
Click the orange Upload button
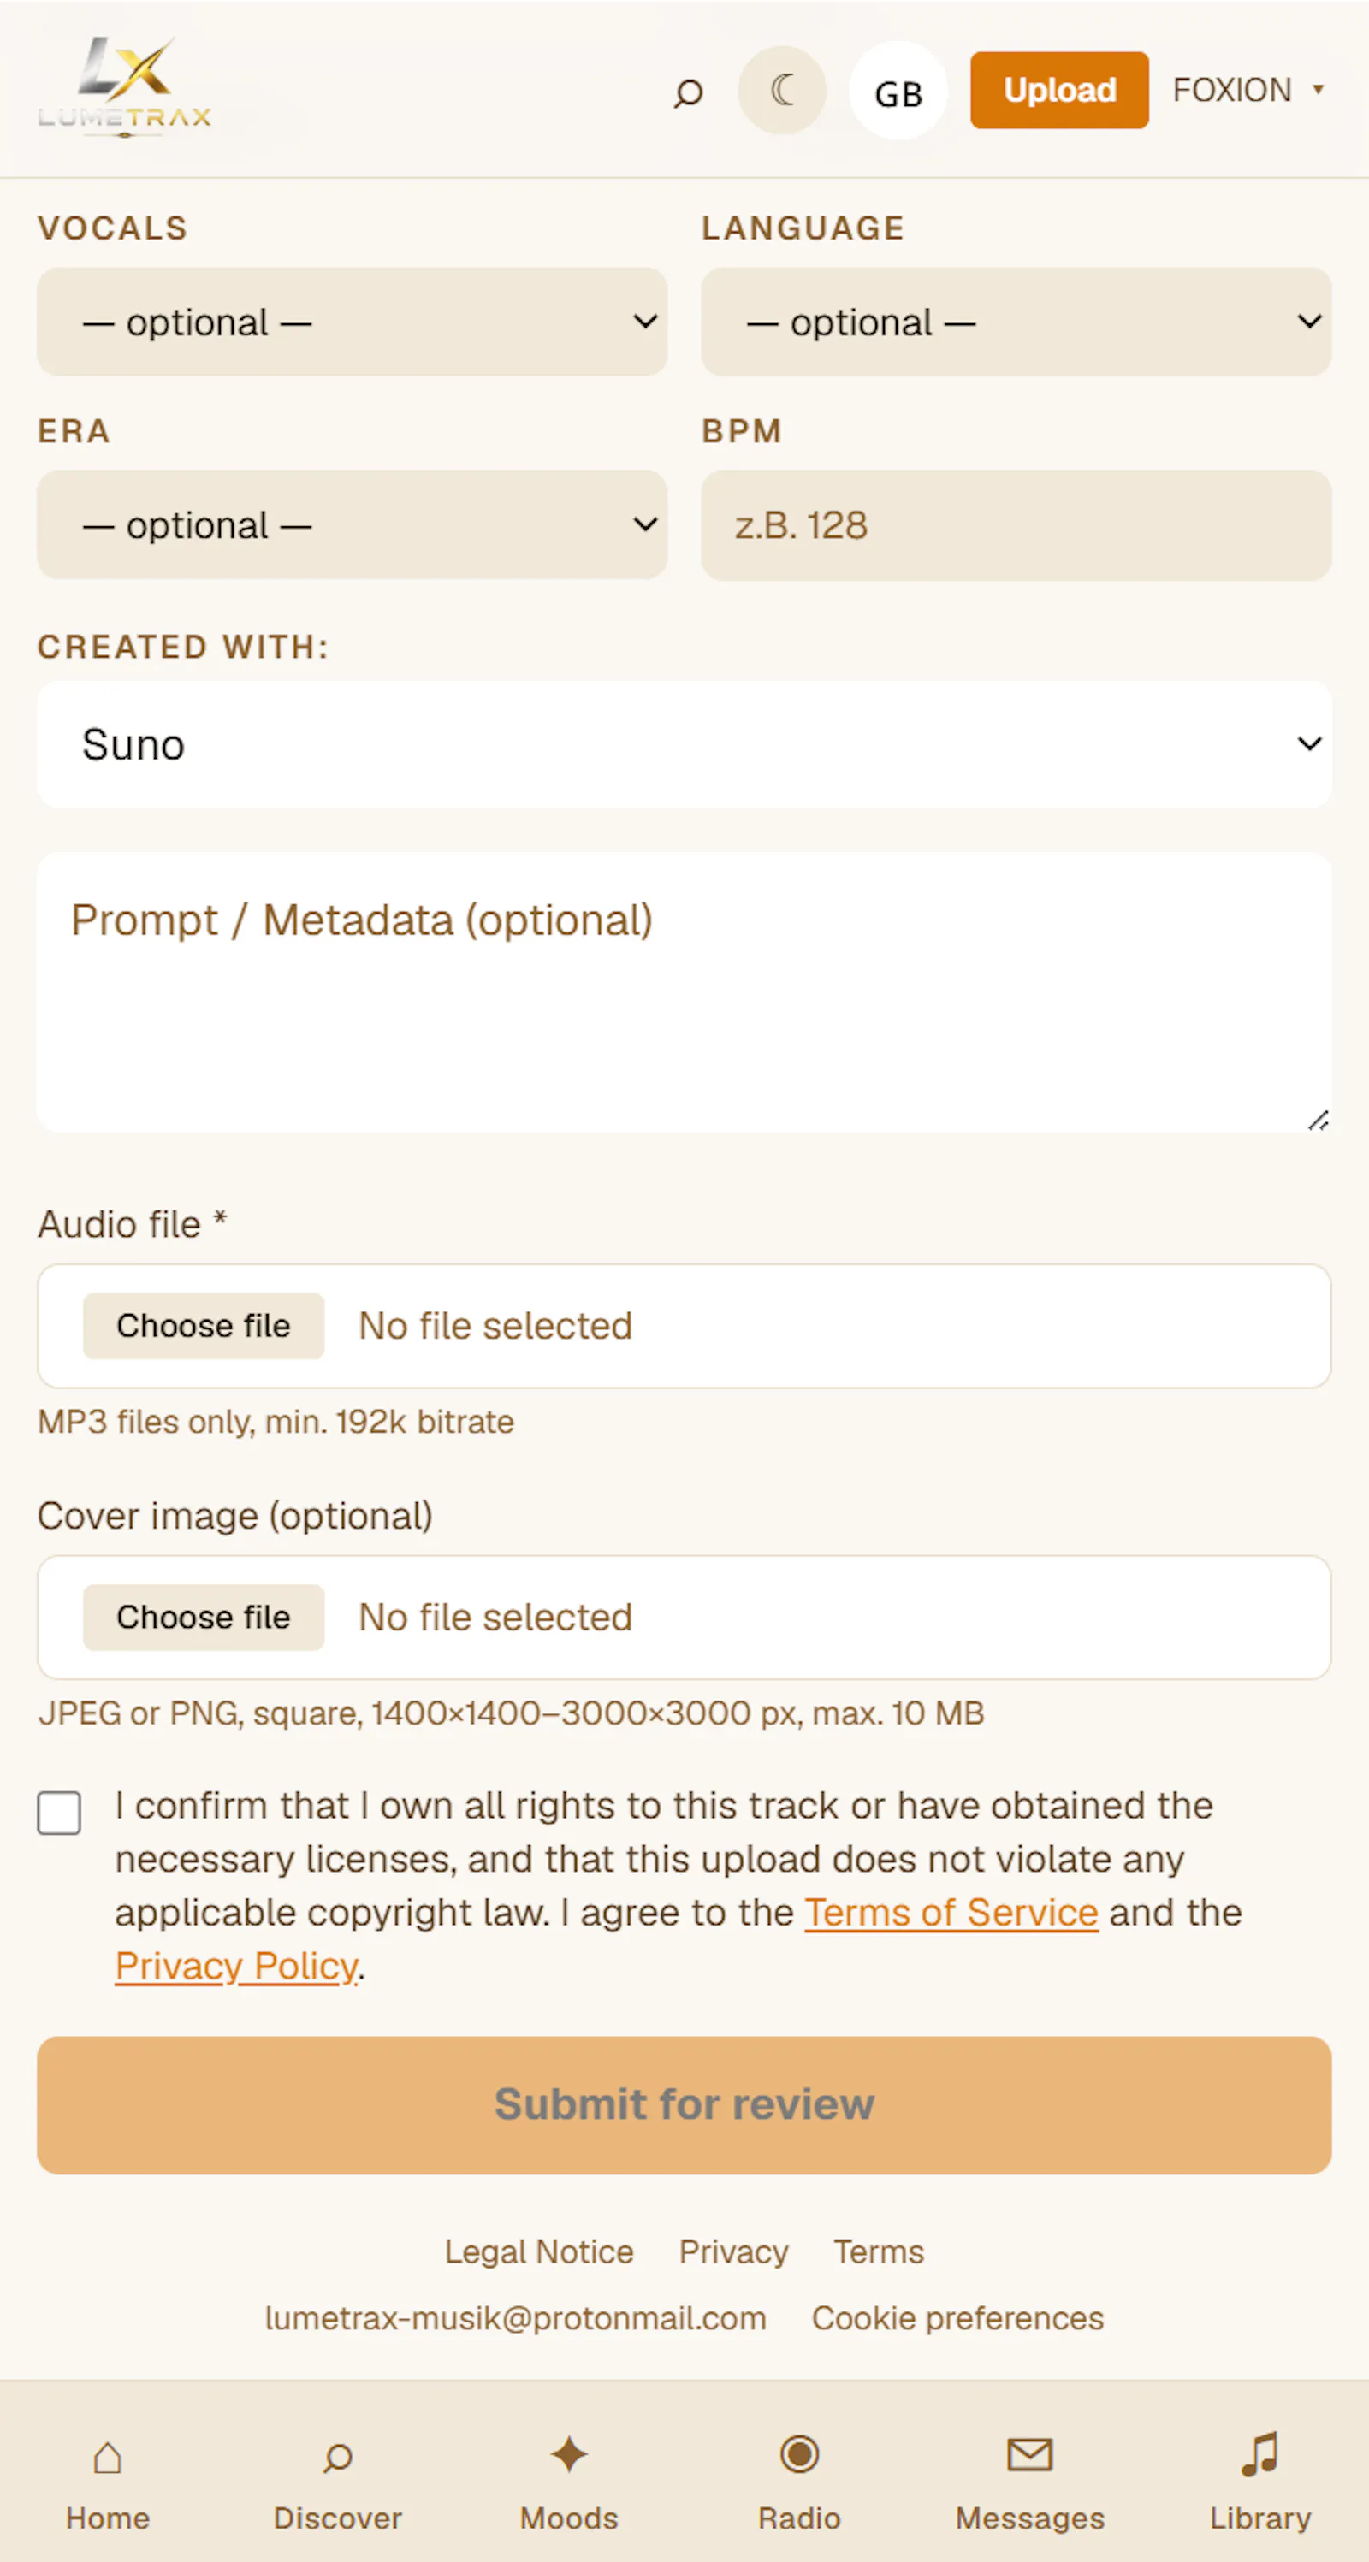coord(1059,91)
